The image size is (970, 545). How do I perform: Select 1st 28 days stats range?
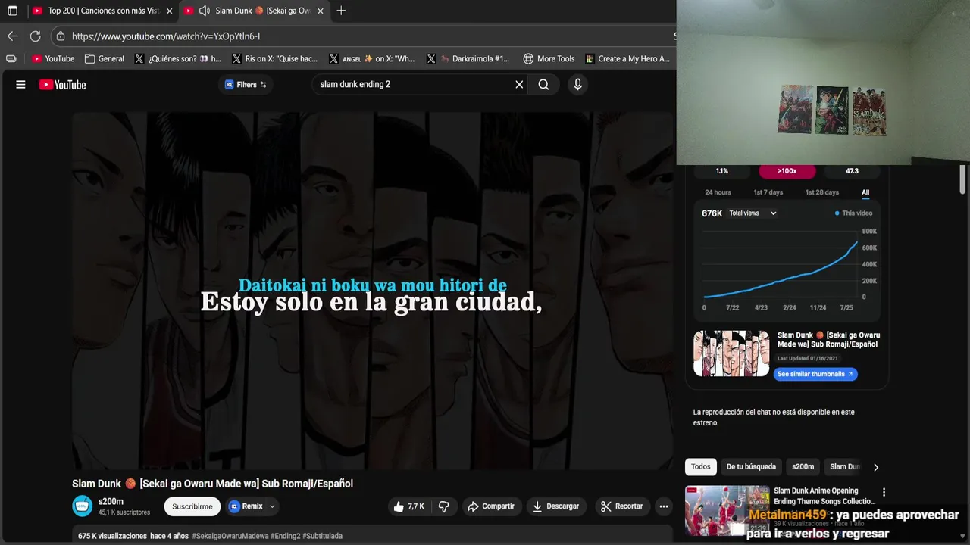[822, 192]
